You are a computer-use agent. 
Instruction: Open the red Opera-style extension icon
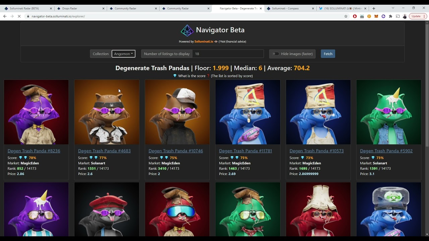pos(355,16)
